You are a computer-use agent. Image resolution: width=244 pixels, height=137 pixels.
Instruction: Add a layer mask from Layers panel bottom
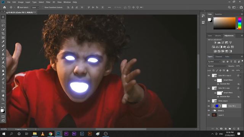click(x=221, y=129)
